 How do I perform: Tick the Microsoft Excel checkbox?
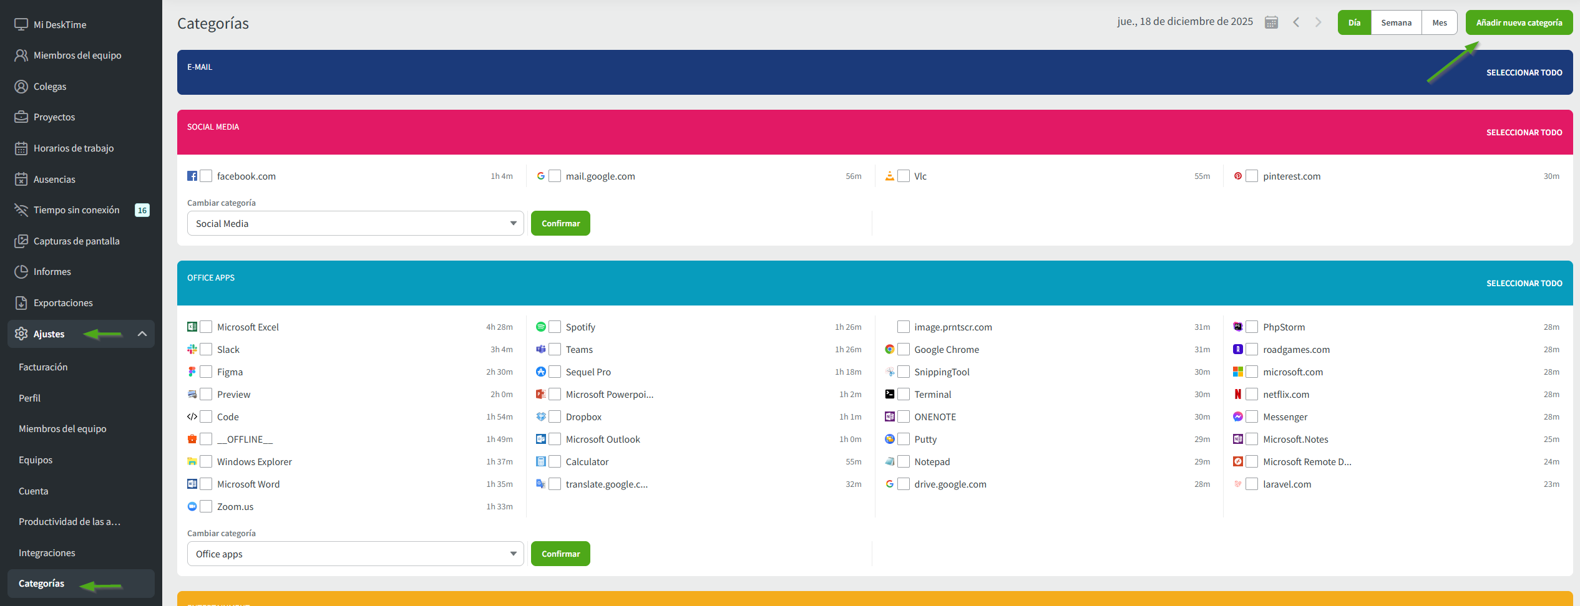point(206,327)
